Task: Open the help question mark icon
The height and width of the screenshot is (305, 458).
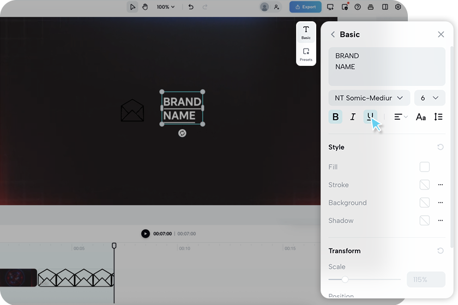Action: (x=358, y=7)
